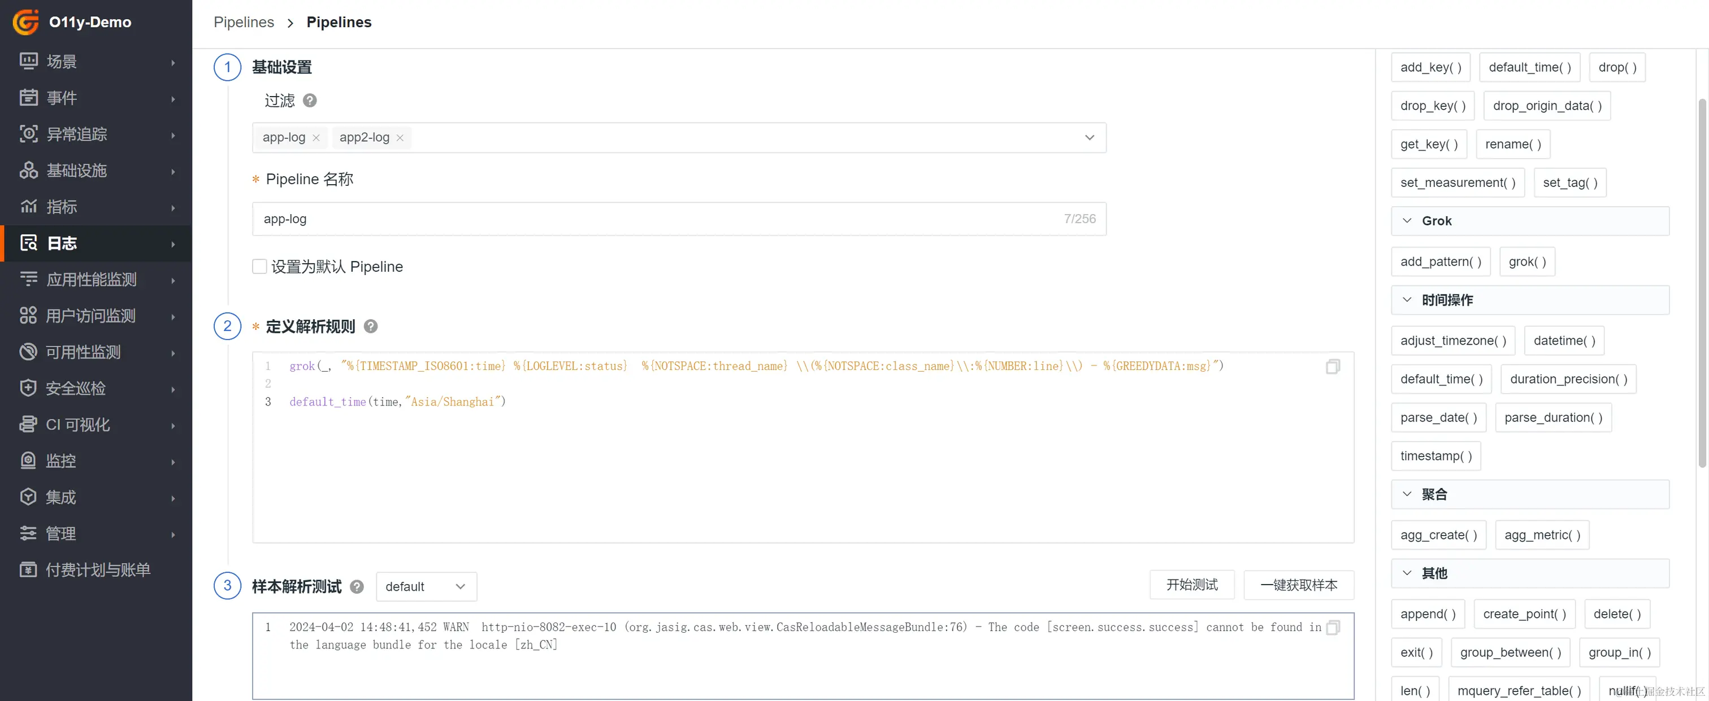The width and height of the screenshot is (1709, 701).
Task: Collapse the 时间操作 function section
Action: [x=1407, y=300]
